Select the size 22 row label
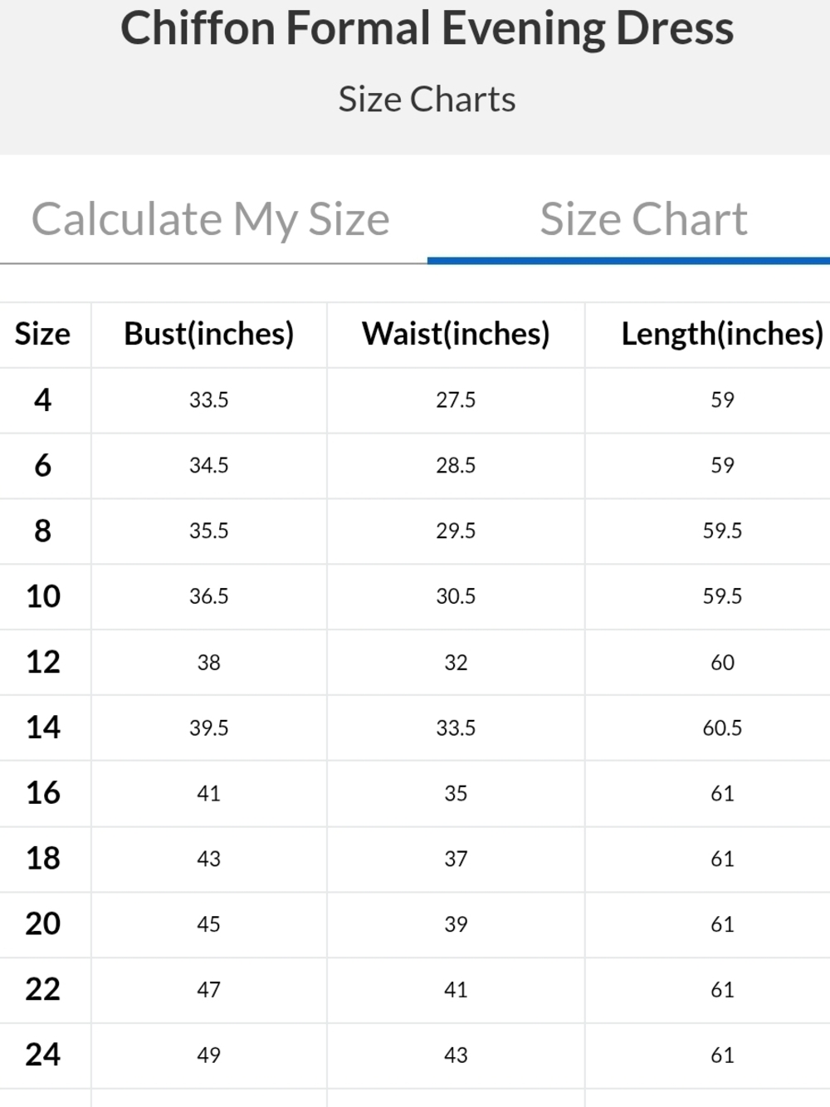Image resolution: width=830 pixels, height=1107 pixels. 42,989
